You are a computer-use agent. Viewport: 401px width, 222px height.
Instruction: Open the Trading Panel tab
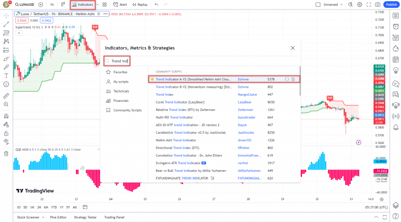[x=114, y=217]
